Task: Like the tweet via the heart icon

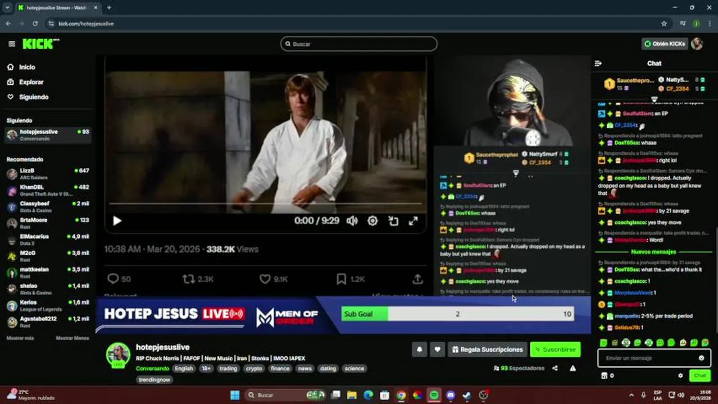Action: click(265, 279)
